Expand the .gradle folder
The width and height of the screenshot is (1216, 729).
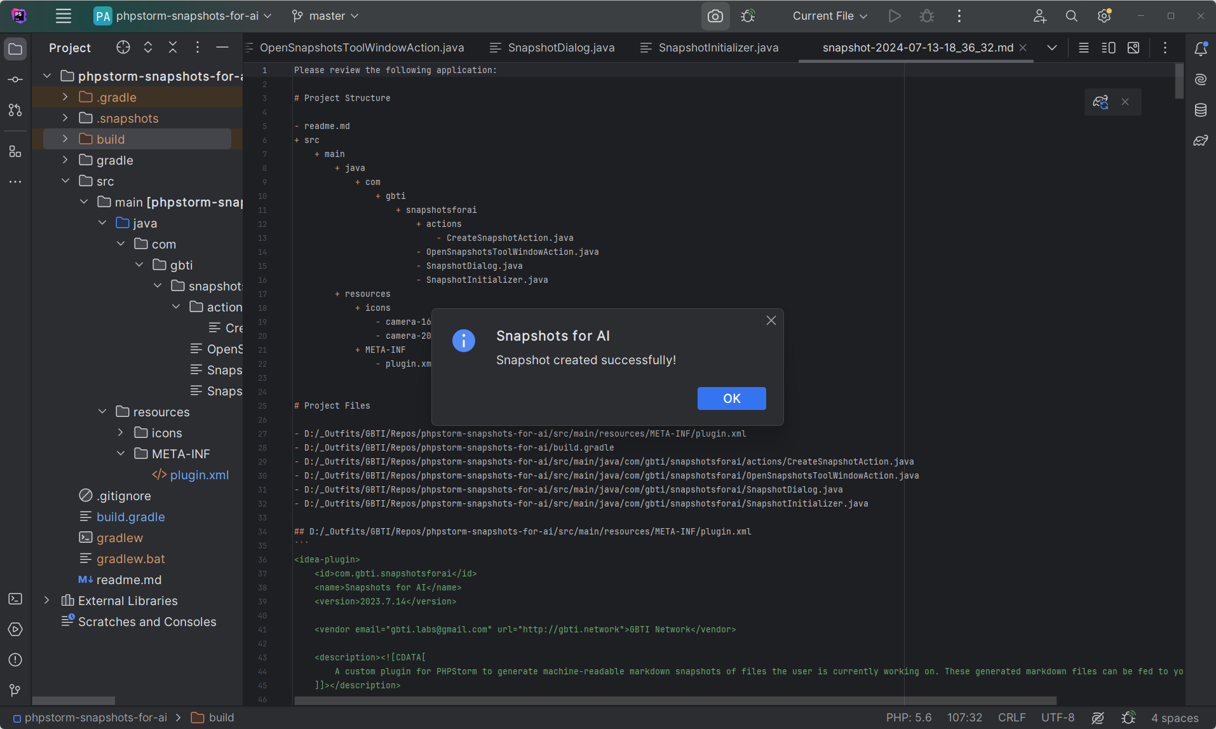[65, 97]
